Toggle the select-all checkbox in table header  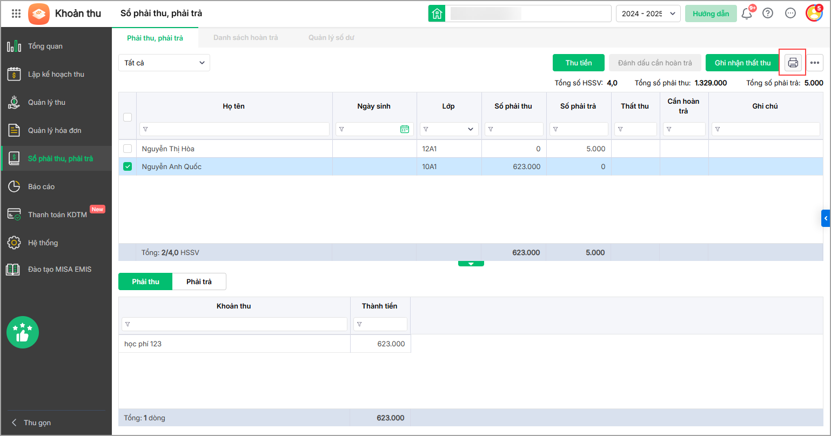(128, 117)
